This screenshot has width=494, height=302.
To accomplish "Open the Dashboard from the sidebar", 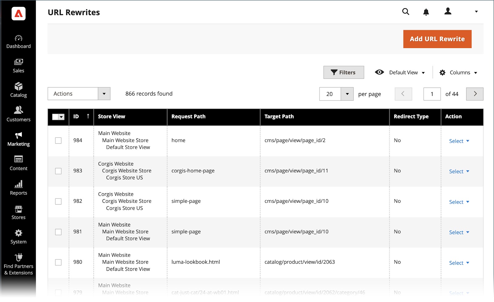I will tap(18, 42).
